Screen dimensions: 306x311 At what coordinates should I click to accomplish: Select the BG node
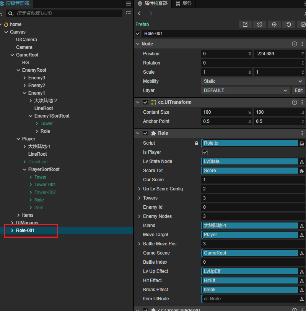26,63
